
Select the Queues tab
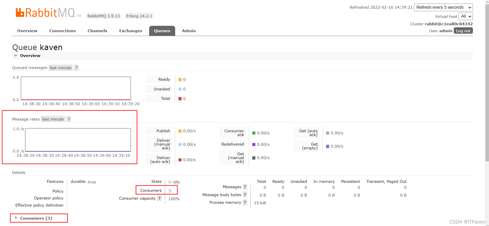[x=162, y=31]
